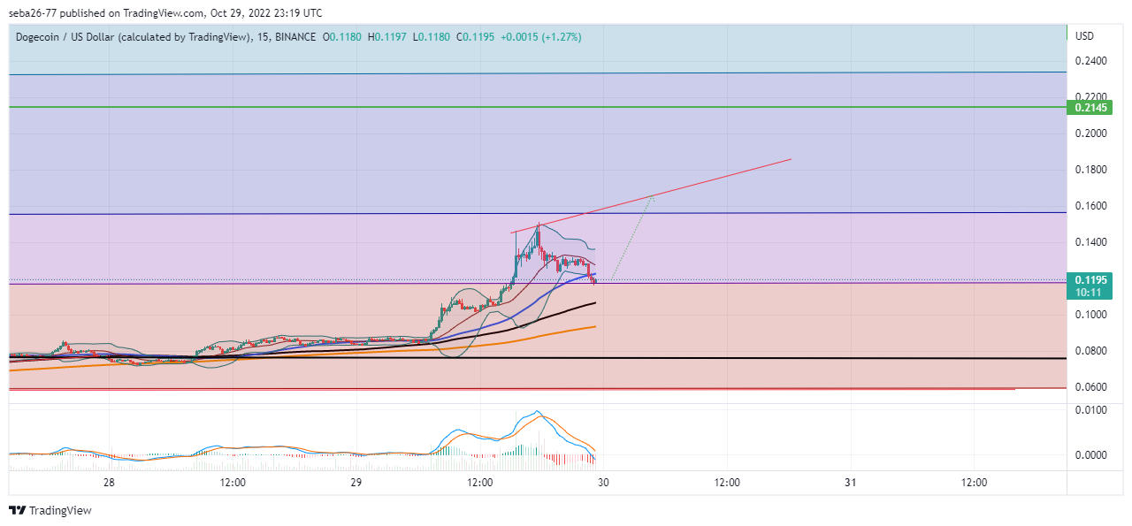Click the red ascending trendline above price

click(652, 195)
